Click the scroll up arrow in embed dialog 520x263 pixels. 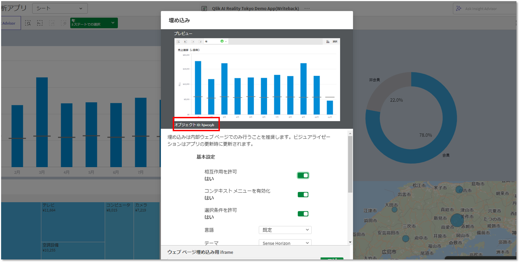coord(350,133)
